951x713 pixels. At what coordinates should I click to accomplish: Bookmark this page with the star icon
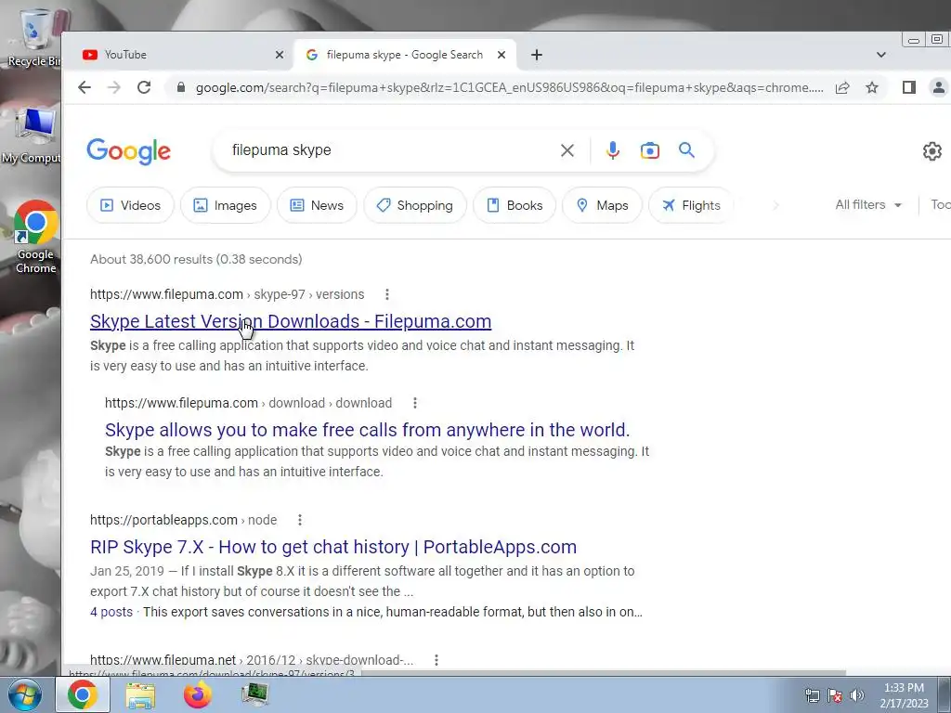click(871, 88)
